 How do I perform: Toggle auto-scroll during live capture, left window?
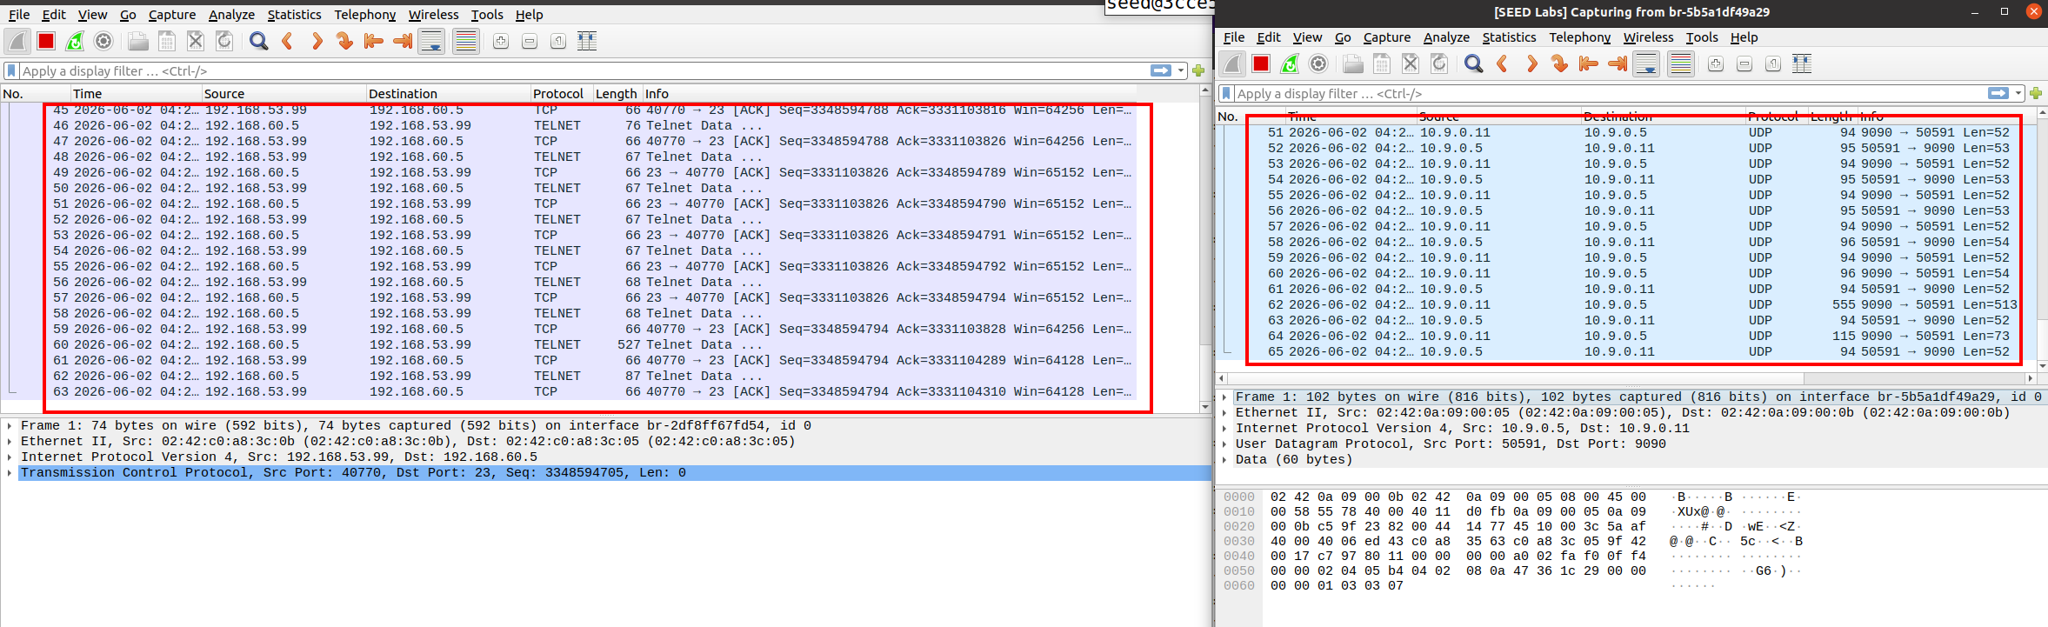(x=431, y=41)
